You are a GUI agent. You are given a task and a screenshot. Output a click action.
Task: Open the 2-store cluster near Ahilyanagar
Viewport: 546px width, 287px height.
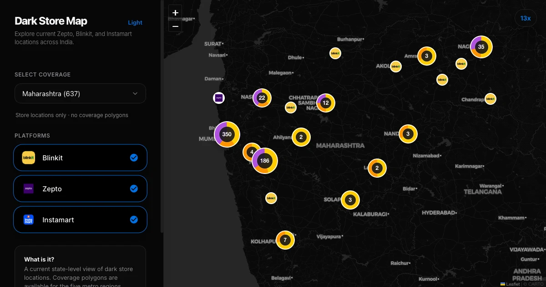coord(301,137)
